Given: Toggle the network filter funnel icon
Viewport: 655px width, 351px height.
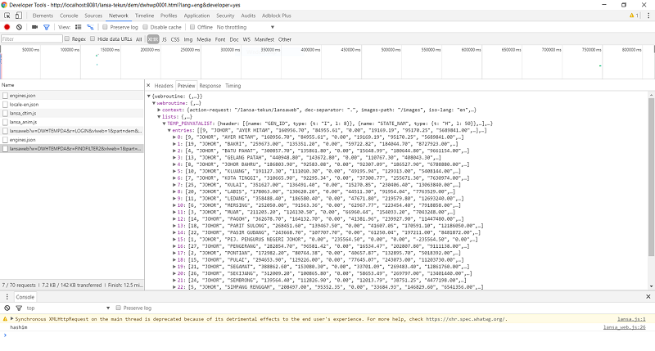Looking at the screenshot, I should click(46, 27).
